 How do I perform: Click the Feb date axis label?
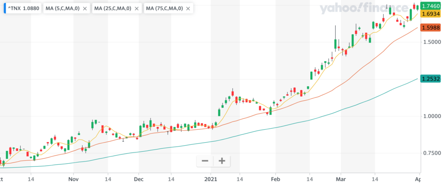pyautogui.click(x=276, y=178)
